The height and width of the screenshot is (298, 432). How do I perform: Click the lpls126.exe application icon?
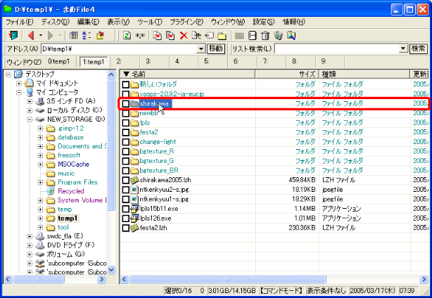click(135, 218)
